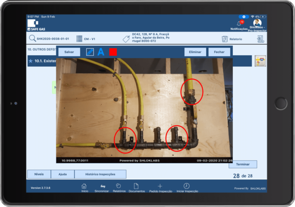Open the CM - V1 checklist icon
The width and height of the screenshot is (295, 207).
(x=80, y=39)
